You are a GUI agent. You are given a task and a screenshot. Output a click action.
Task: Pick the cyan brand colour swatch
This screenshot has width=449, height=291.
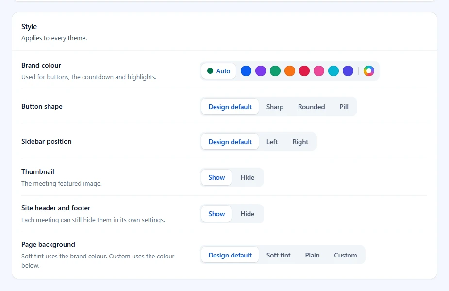[x=333, y=71]
